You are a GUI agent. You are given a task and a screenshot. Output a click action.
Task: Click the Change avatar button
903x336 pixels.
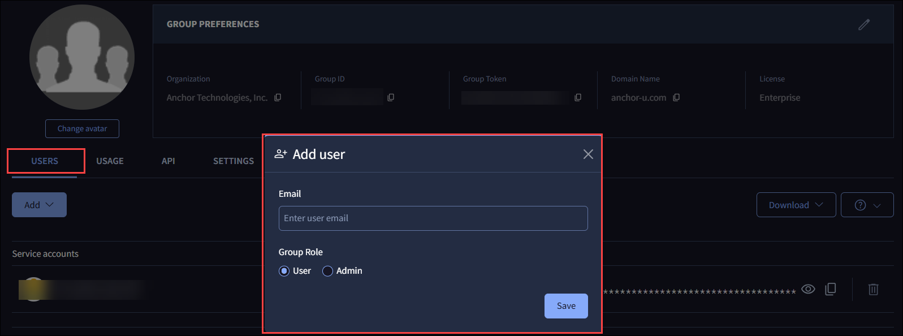pyautogui.click(x=82, y=128)
